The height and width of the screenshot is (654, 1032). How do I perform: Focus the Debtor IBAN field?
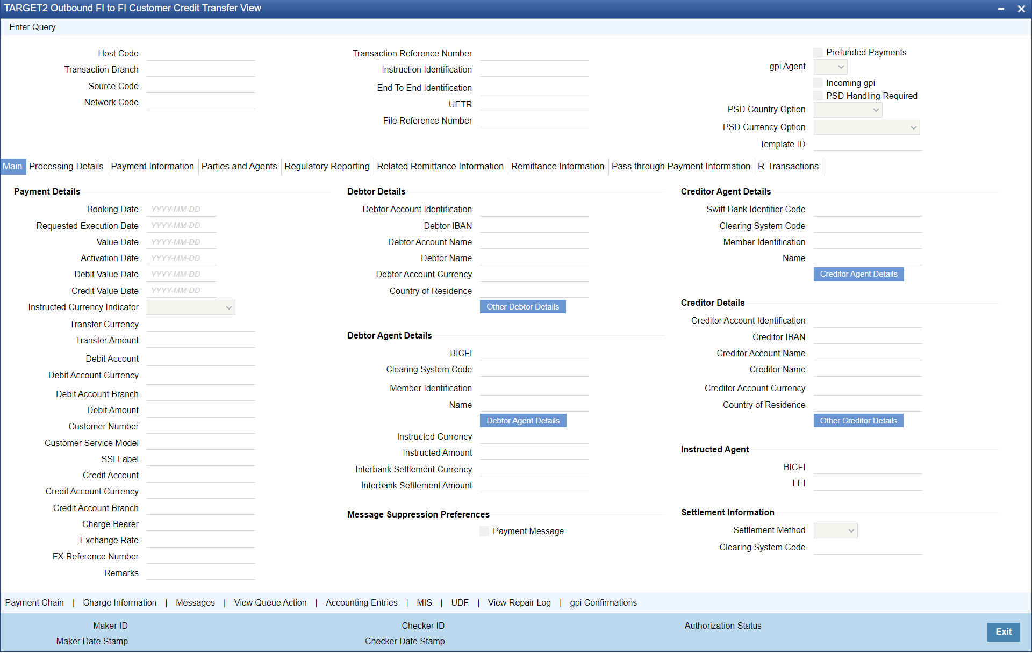click(534, 226)
